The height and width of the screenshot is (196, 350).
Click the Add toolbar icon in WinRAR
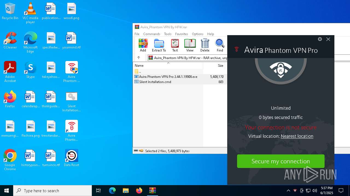143,45
